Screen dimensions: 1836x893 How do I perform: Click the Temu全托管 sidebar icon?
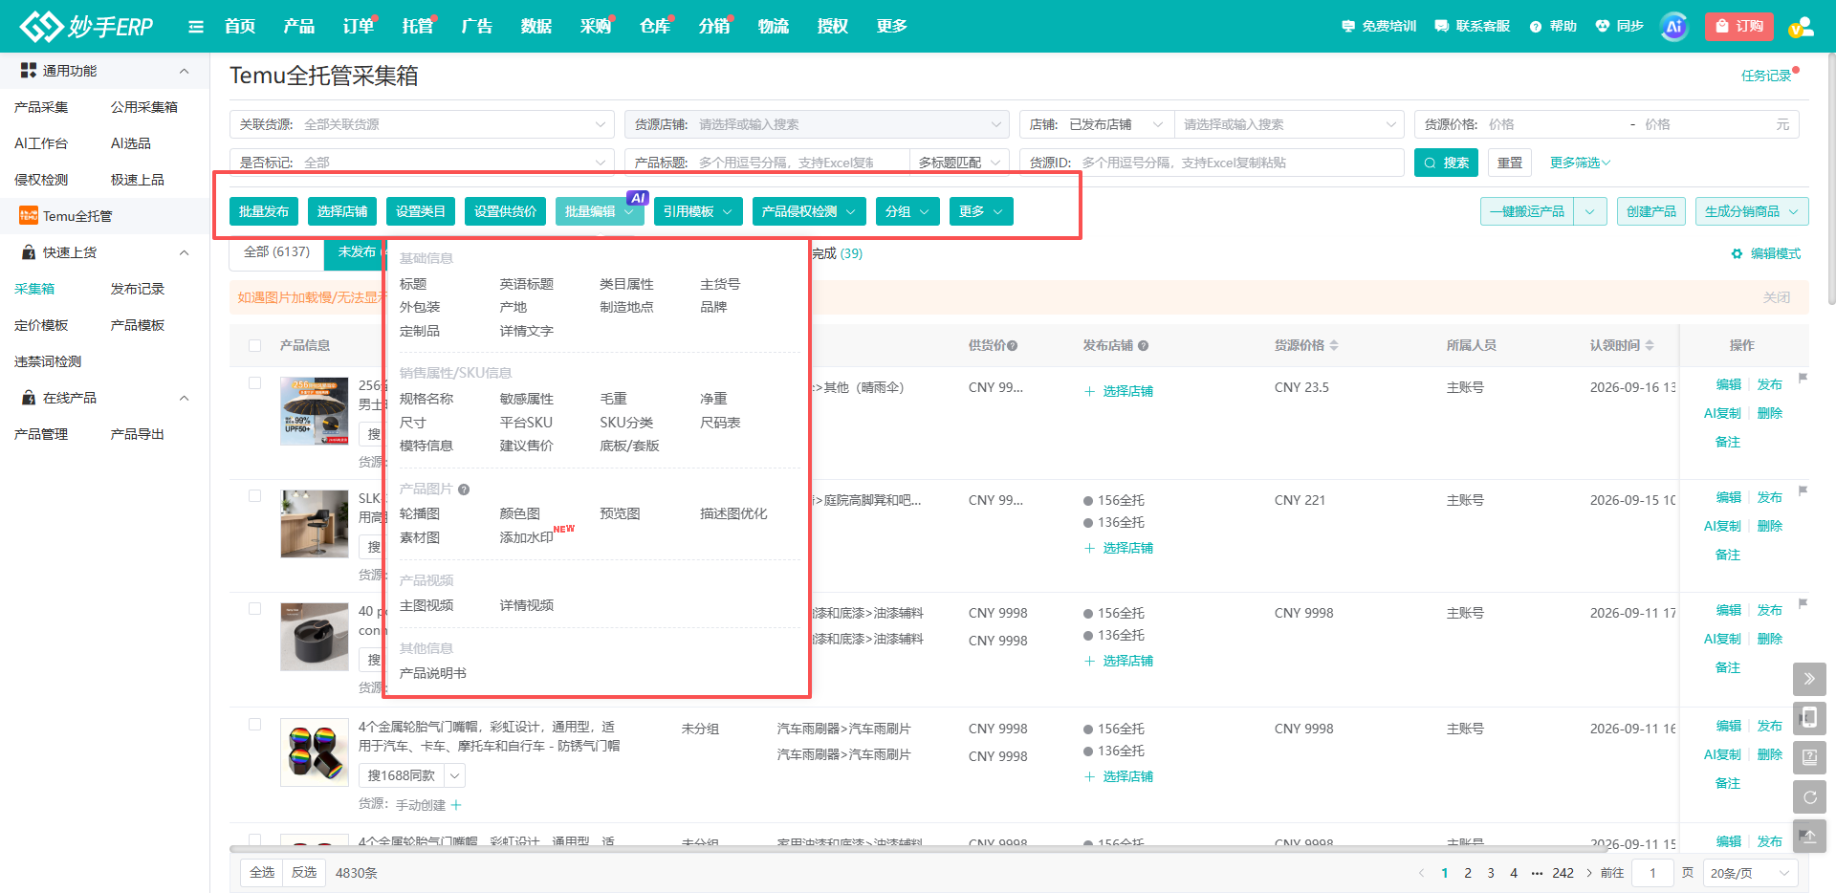[29, 216]
